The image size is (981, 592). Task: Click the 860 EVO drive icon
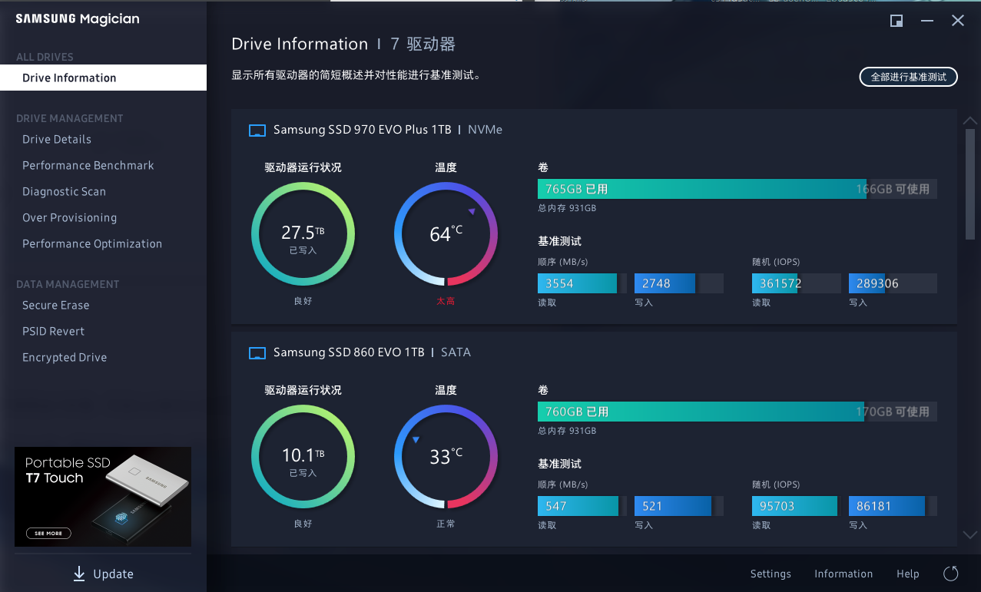[257, 353]
